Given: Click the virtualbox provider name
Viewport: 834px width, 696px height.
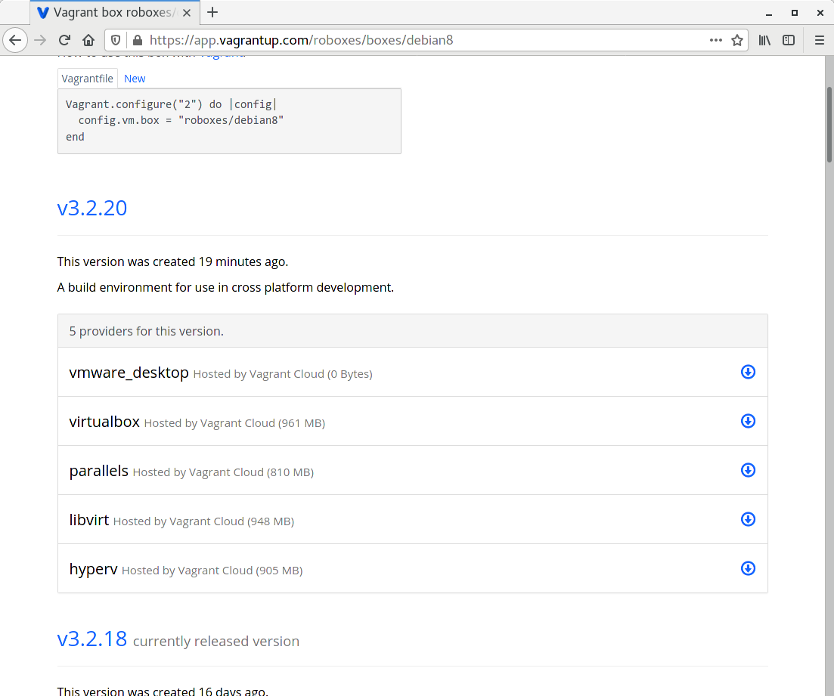Looking at the screenshot, I should 104,422.
